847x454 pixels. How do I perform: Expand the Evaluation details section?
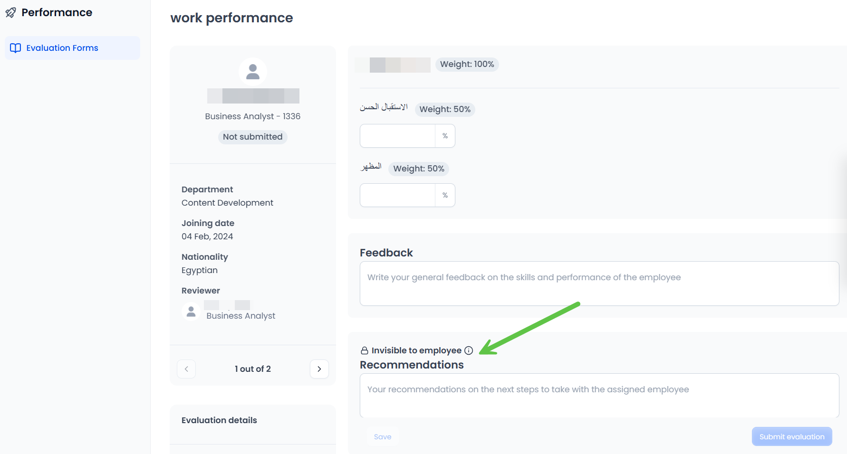tap(219, 420)
